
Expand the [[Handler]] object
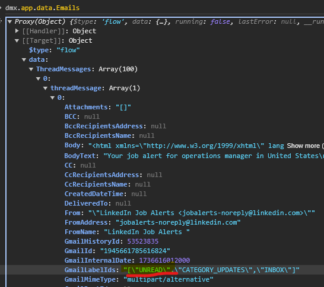[x=17, y=31]
